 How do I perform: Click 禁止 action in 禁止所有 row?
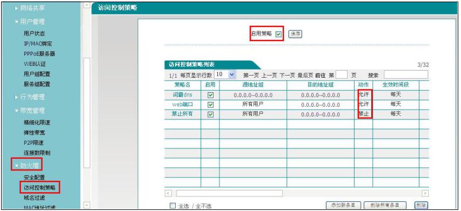pyautogui.click(x=363, y=114)
